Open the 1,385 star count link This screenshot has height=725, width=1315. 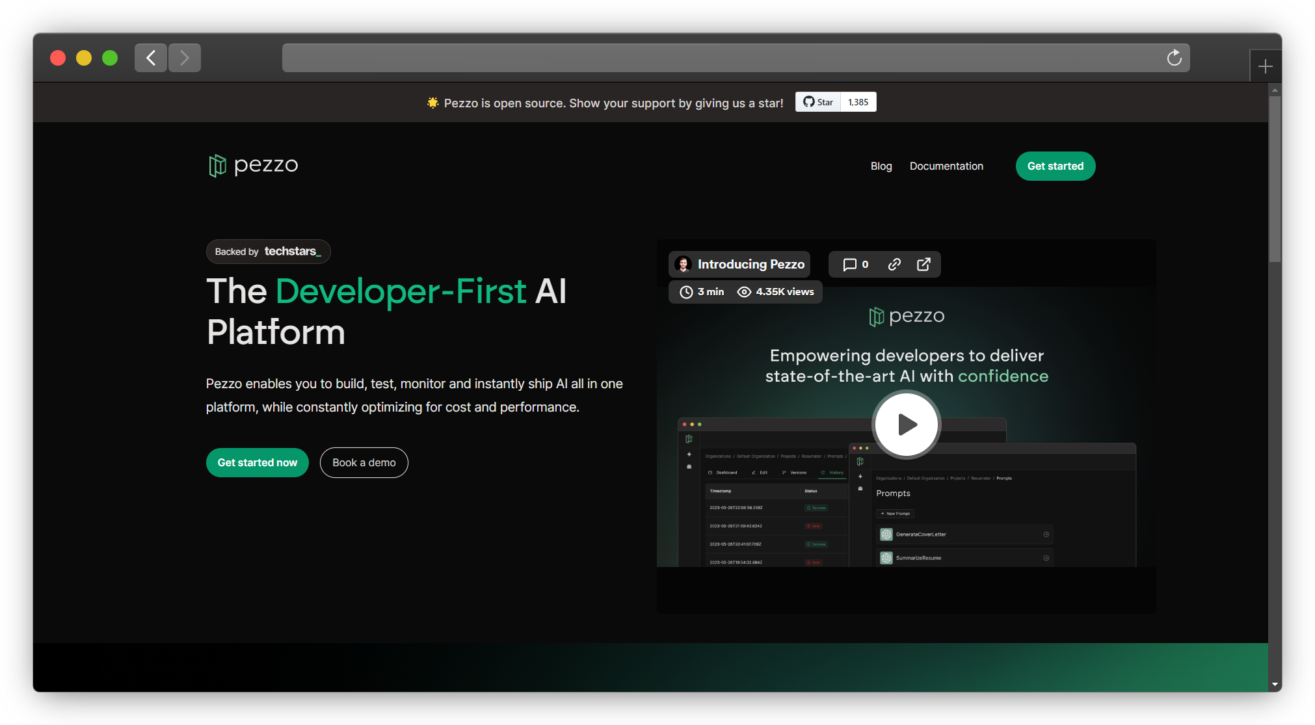858,102
